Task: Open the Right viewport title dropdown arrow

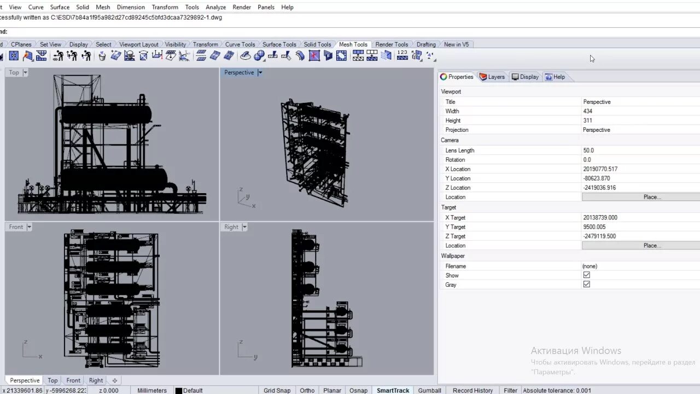Action: (x=244, y=227)
